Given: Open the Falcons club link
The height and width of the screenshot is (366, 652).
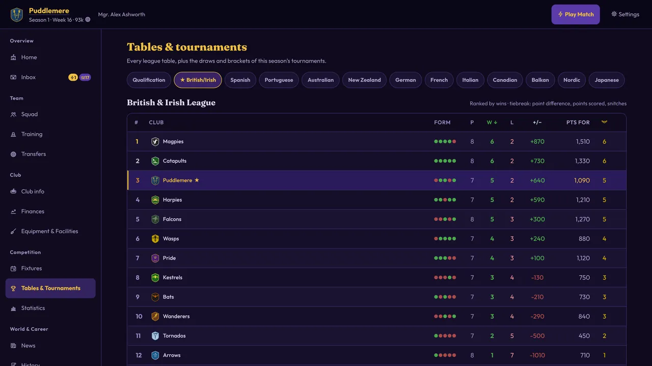Looking at the screenshot, I should click(172, 220).
